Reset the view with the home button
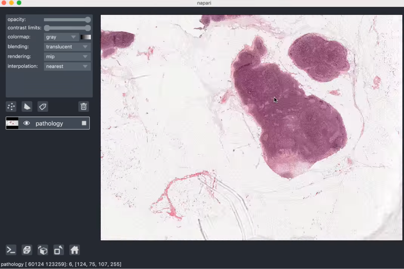Screen dimensions: 404x269 pos(74,250)
